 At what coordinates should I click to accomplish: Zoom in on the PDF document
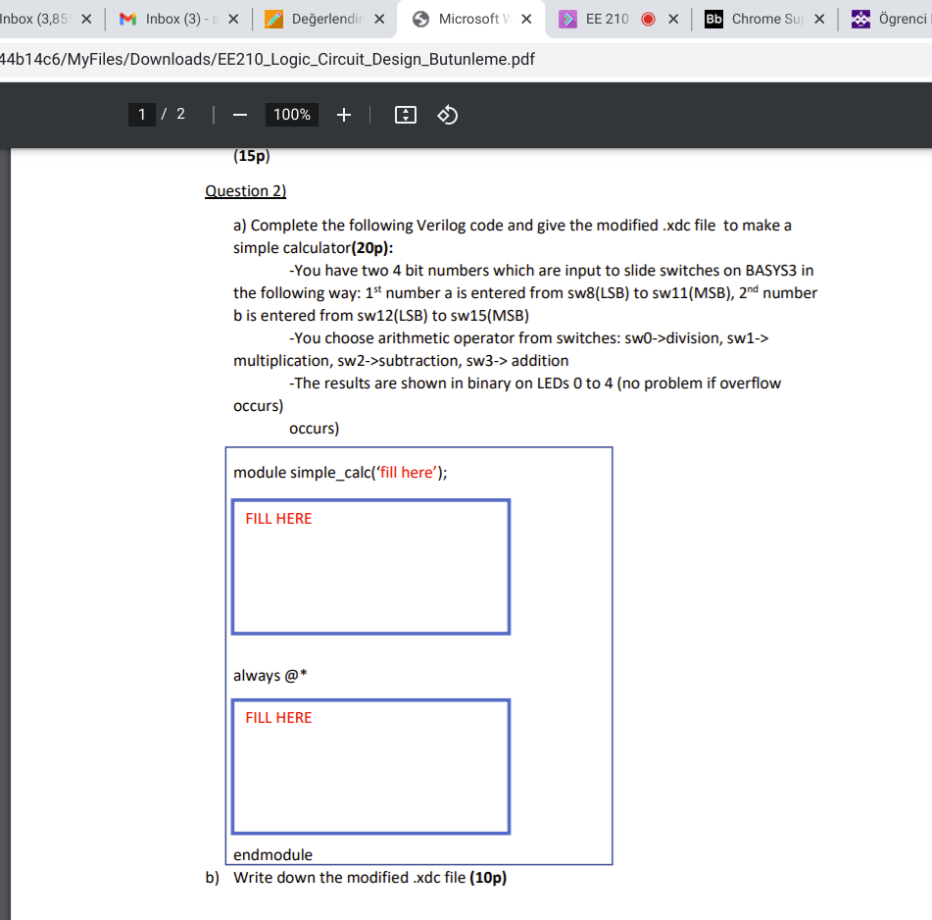[x=343, y=115]
